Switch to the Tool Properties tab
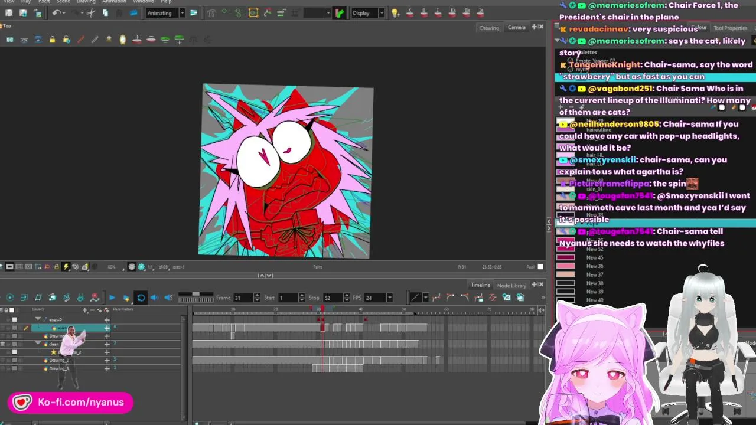This screenshot has width=756, height=425. point(731,28)
